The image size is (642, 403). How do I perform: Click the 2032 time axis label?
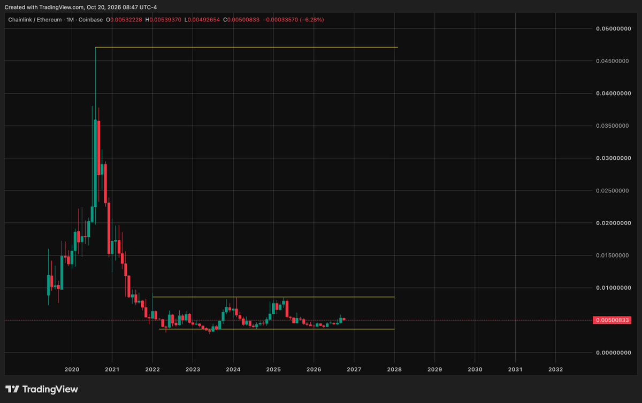(x=555, y=369)
